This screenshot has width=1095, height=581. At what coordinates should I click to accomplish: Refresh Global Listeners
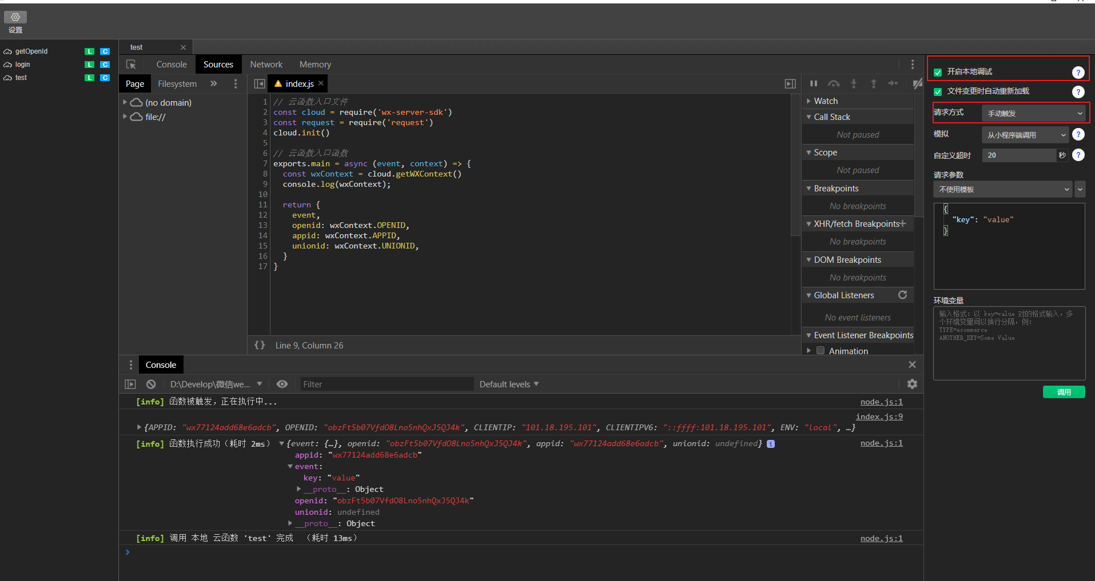point(902,295)
